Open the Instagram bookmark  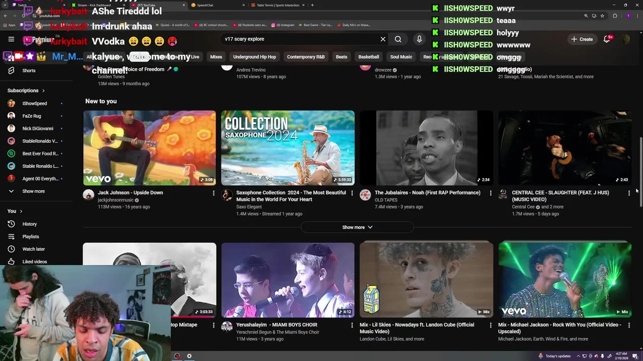coord(283,25)
